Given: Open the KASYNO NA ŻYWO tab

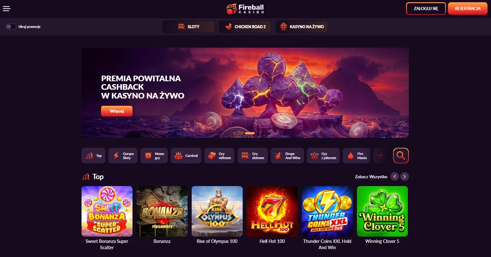Looking at the screenshot, I should (302, 27).
